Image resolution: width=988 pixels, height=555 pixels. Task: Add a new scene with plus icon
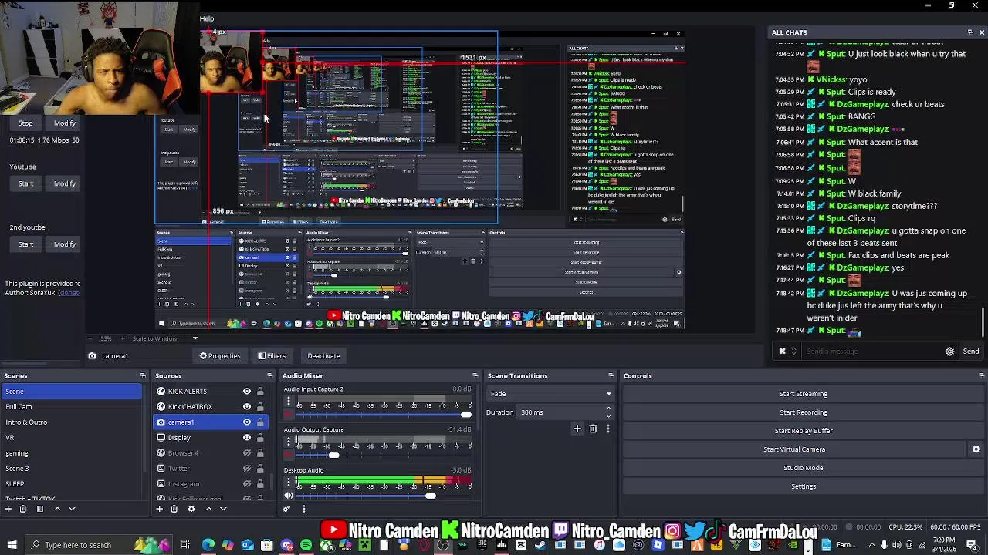(x=8, y=509)
